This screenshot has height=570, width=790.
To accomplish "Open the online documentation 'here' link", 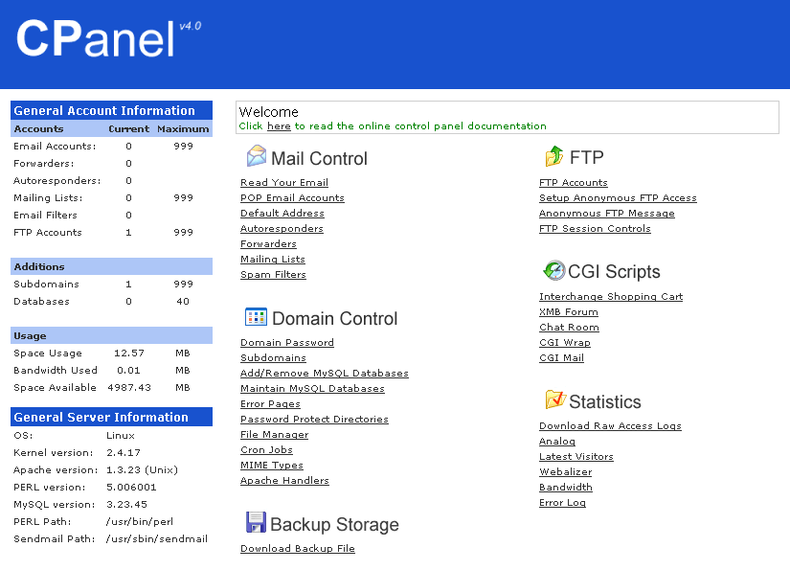I will (279, 126).
